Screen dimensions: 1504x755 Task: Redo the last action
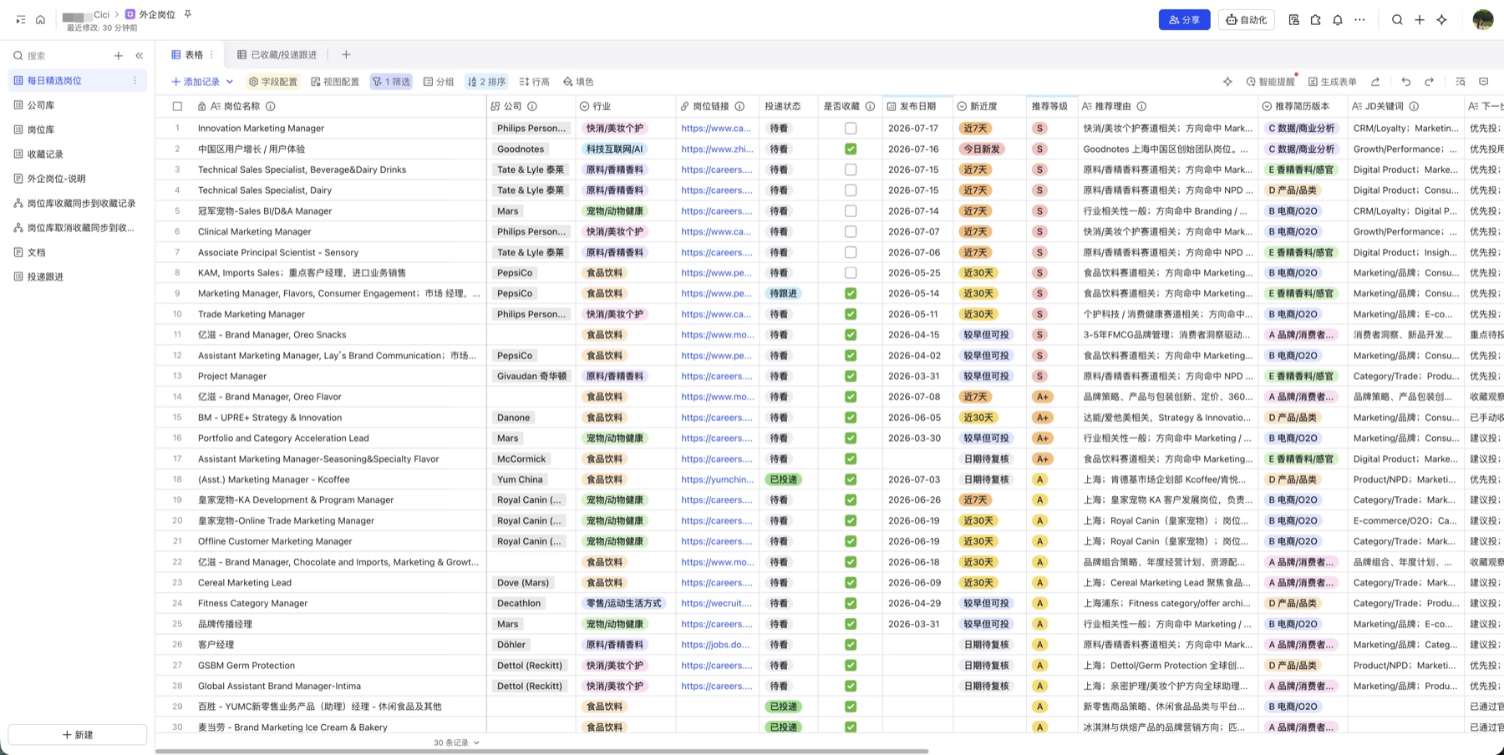pos(1430,82)
